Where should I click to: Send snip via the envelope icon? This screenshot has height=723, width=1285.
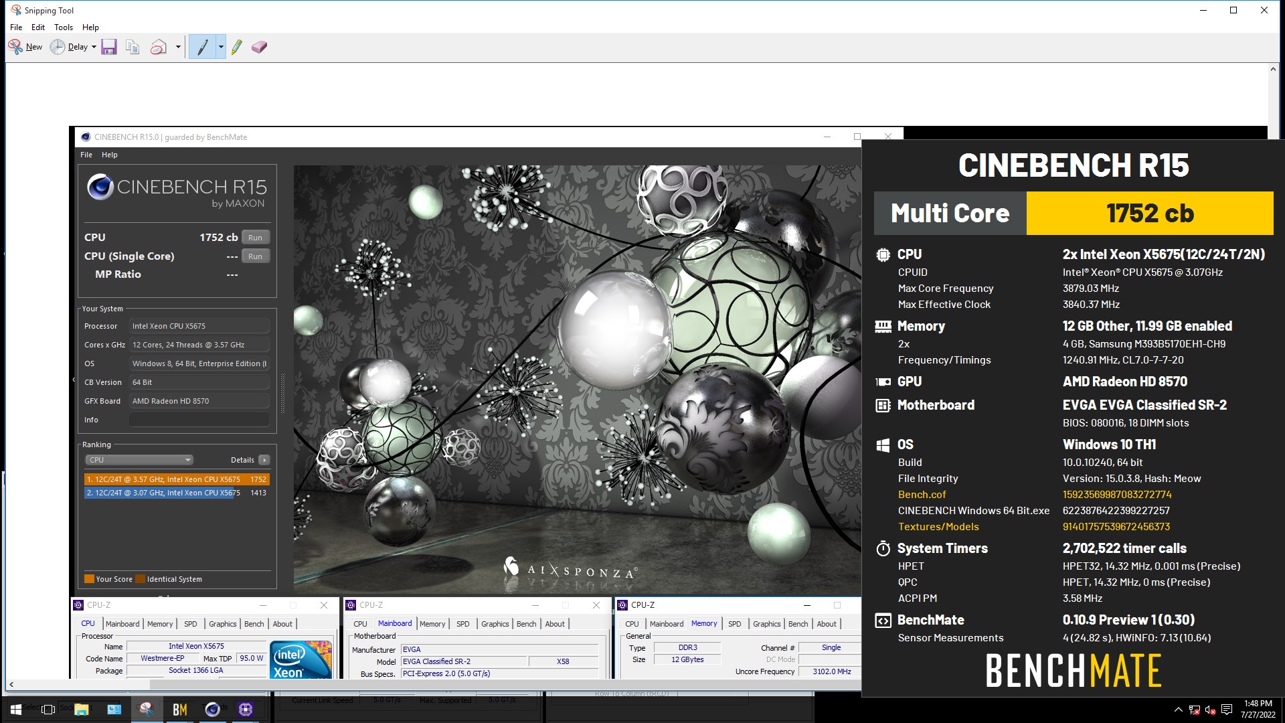click(x=159, y=47)
